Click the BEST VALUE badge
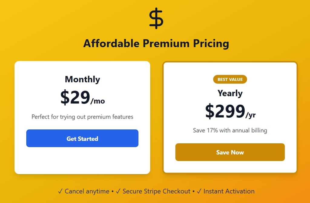This screenshot has height=203, width=310. coord(230,79)
